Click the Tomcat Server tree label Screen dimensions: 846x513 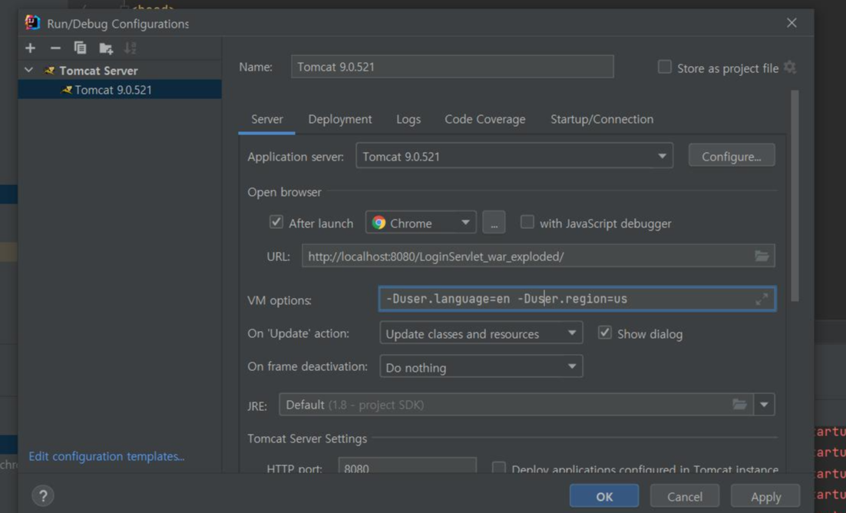98,71
